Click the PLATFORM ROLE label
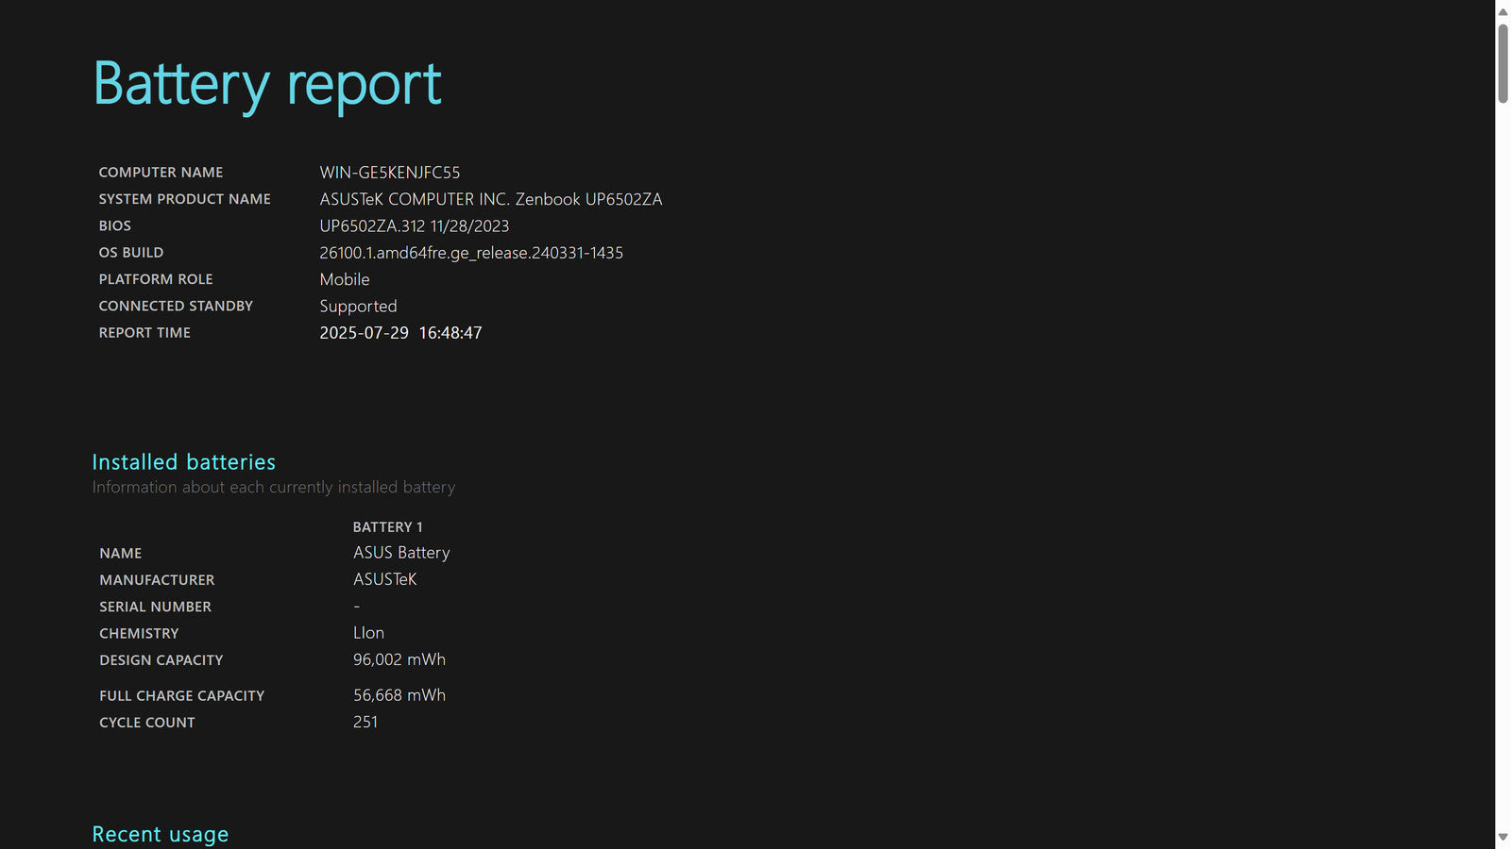This screenshot has height=849, width=1511. click(156, 279)
